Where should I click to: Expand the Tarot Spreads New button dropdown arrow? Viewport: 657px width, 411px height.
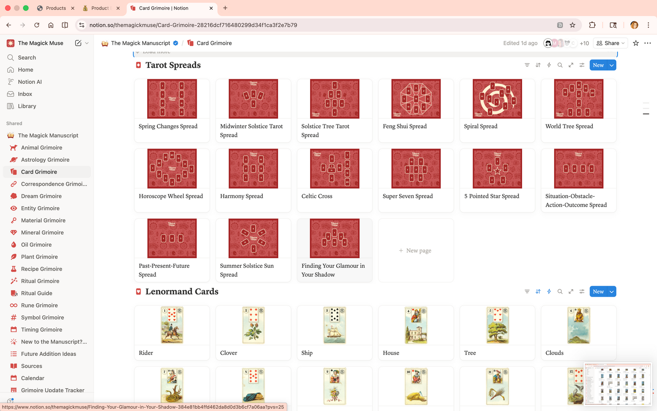coord(611,65)
